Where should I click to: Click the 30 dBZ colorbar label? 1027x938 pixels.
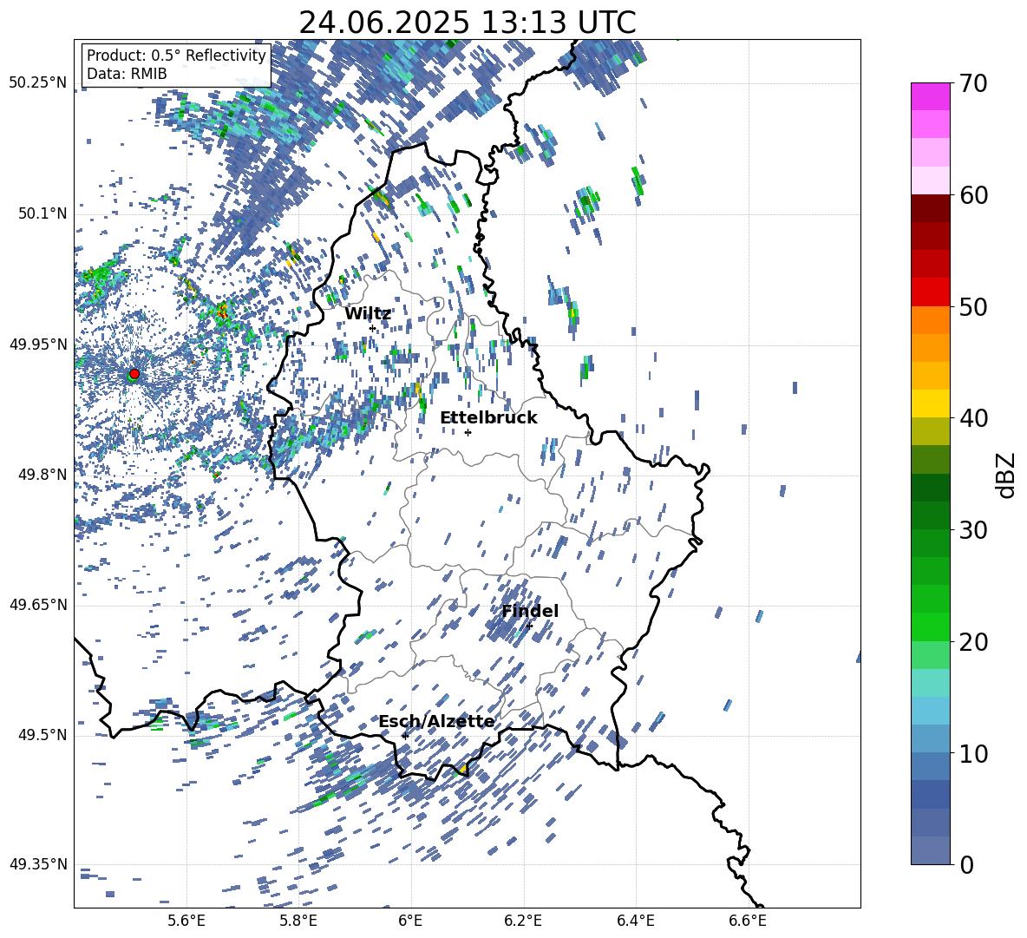click(x=973, y=530)
